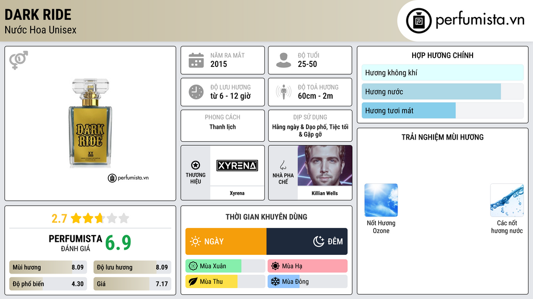Click the calendar icon for Năm ra mắt
533x299 pixels.
(196, 60)
